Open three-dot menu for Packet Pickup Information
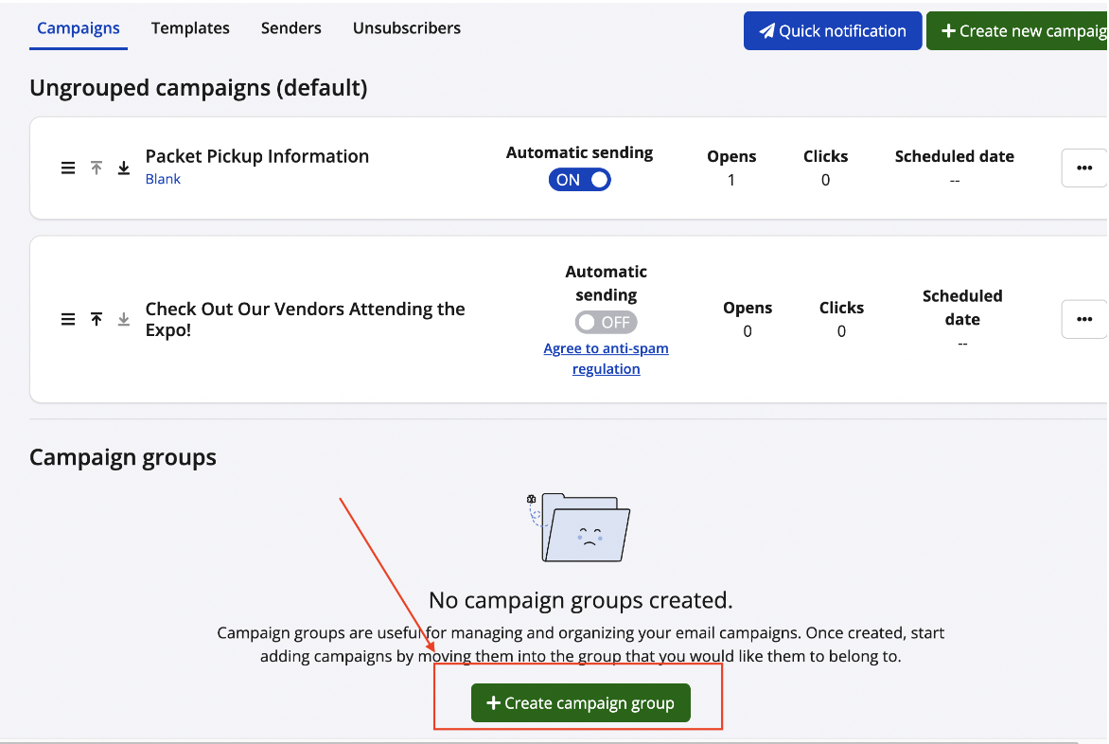Screen dimensions: 1109x744 [1083, 168]
